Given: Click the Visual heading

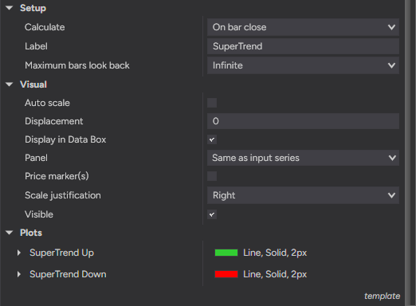Looking at the screenshot, I should point(33,84).
